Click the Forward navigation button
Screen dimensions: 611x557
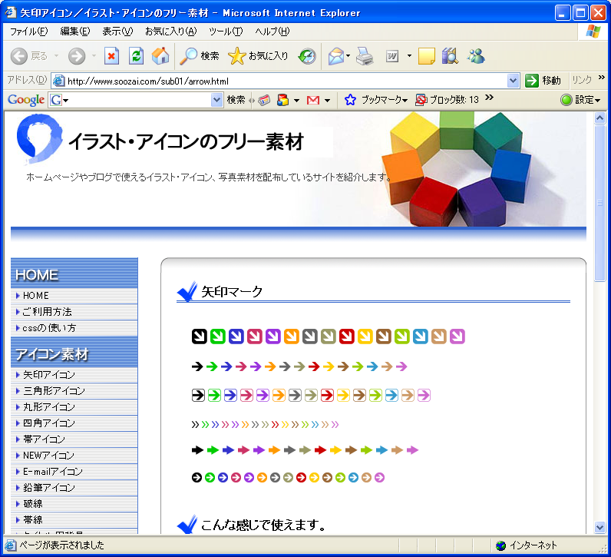[77, 56]
